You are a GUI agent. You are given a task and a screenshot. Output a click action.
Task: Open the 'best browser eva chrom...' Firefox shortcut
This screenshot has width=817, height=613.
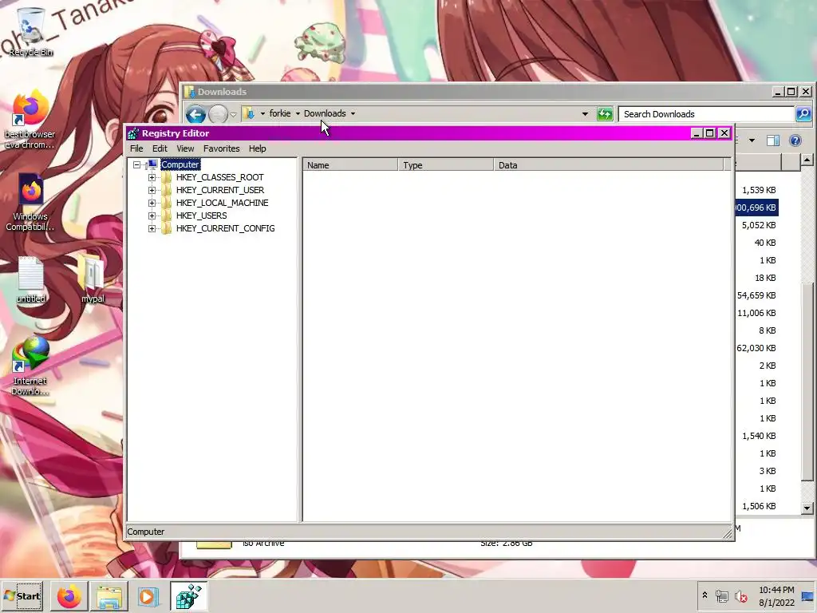click(x=30, y=120)
